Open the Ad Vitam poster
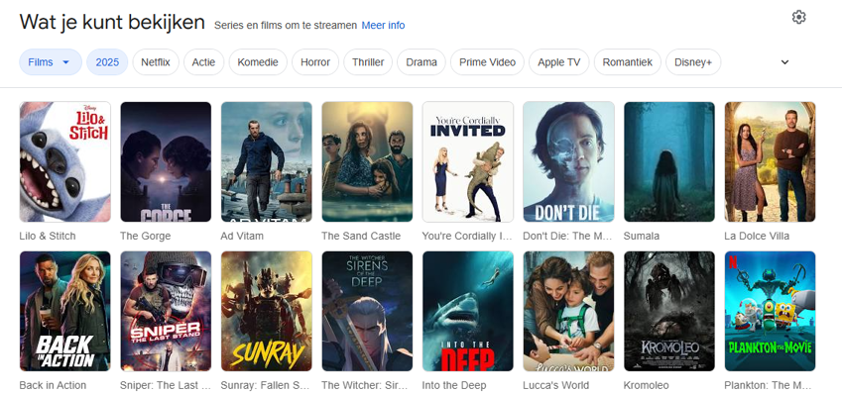Viewport: 842px width, 394px height. pyautogui.click(x=267, y=162)
